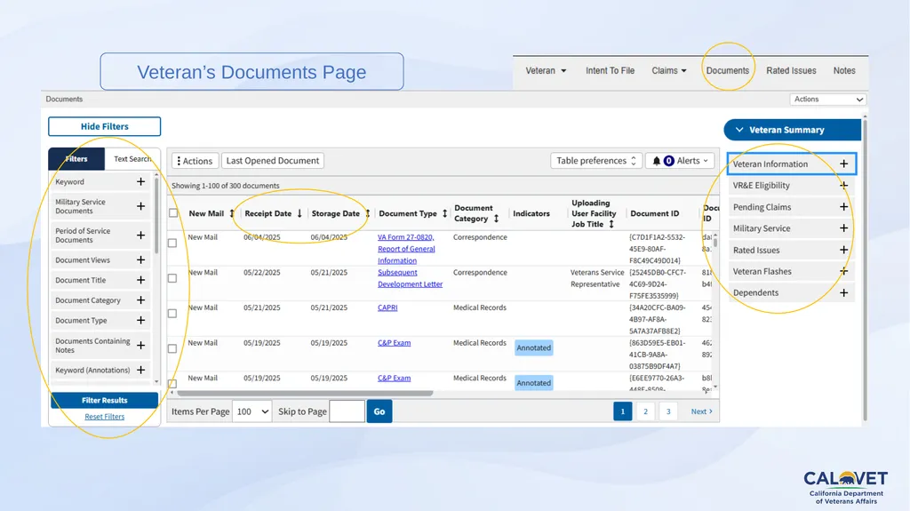Expand Veteran Flashes plus icon

click(844, 271)
